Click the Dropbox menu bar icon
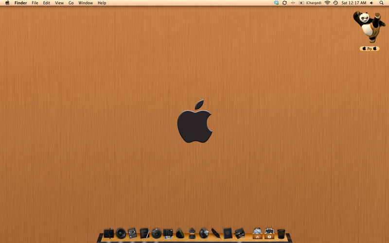389x243 pixels. (x=276, y=3)
